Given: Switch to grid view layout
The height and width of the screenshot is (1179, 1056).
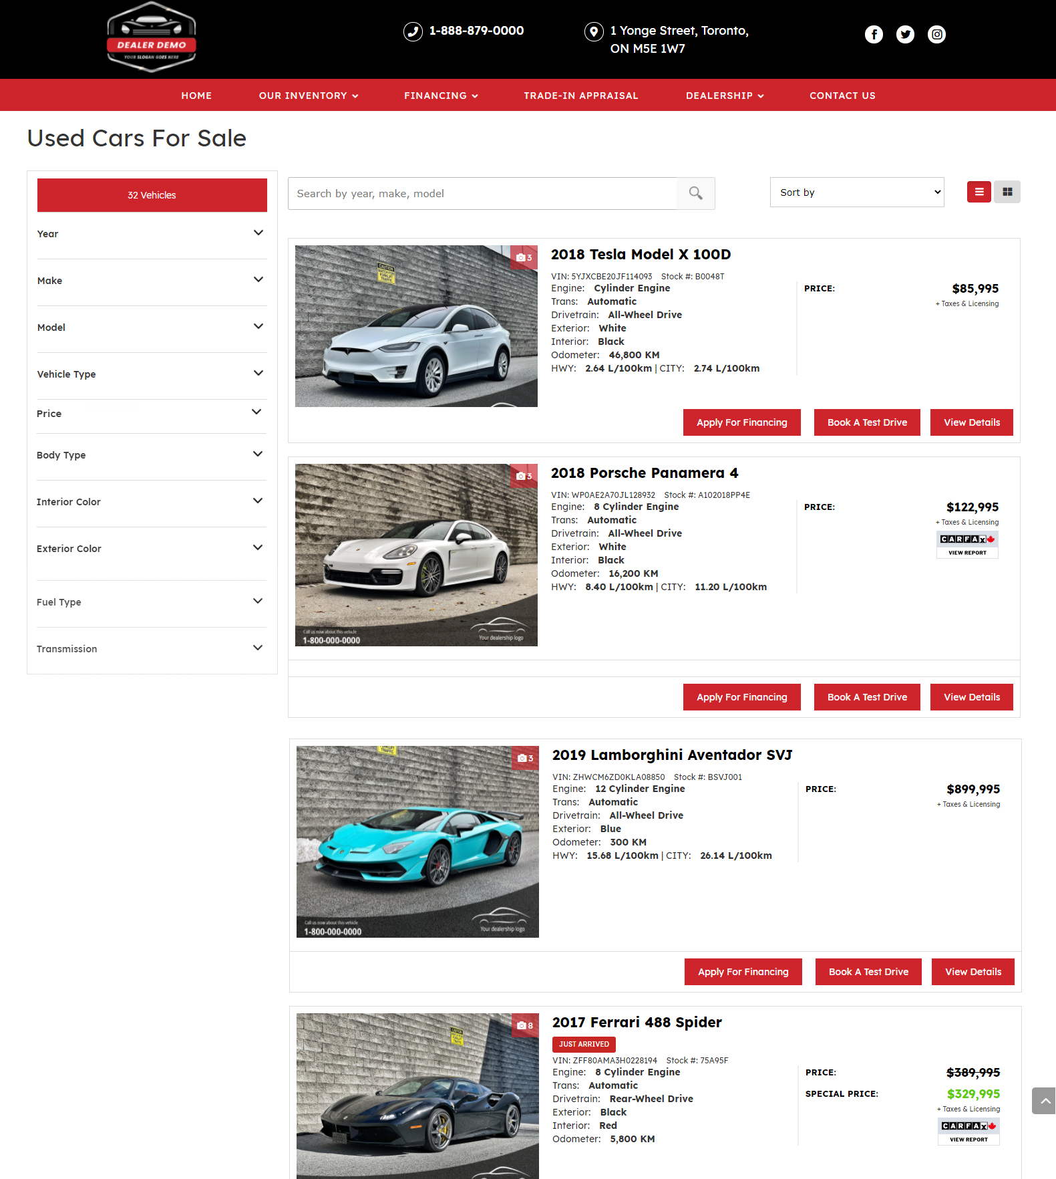Looking at the screenshot, I should click(1007, 192).
